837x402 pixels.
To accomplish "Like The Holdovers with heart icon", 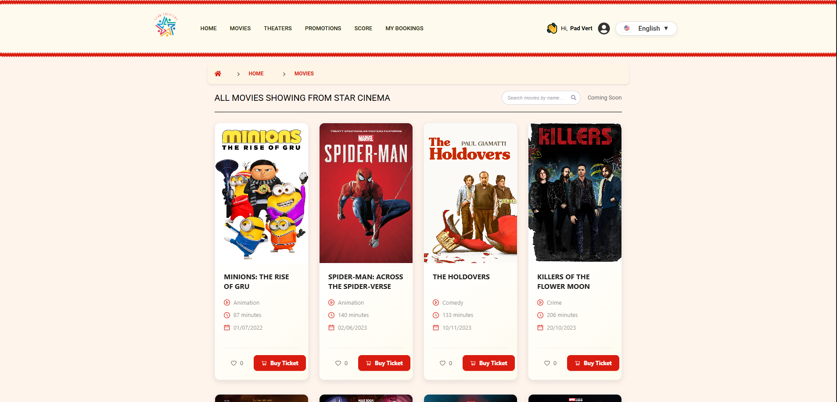I will pos(442,363).
